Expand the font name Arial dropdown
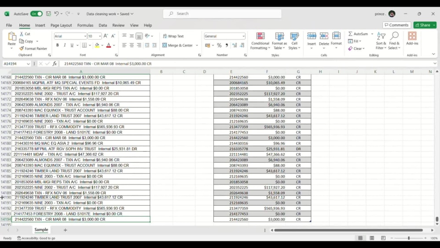The width and height of the screenshot is (440, 248). click(85, 36)
